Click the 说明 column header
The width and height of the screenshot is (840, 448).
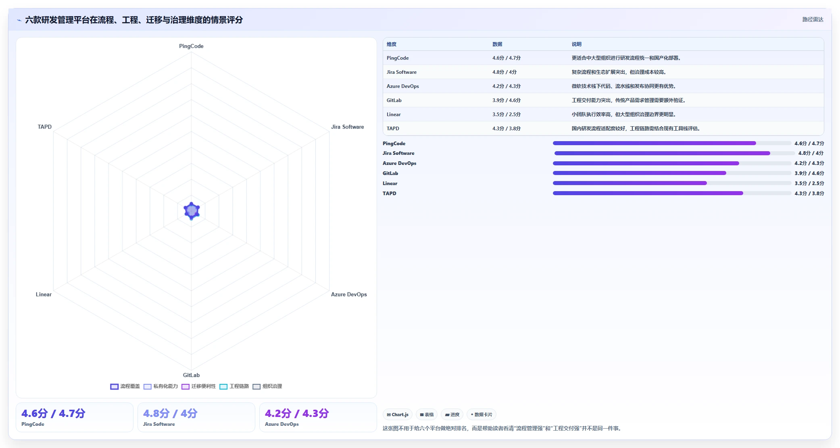point(577,44)
